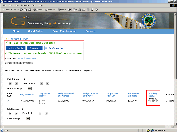The width and height of the screenshot is (177, 132).
Task: Open the Grant Maintenance navigation item
Action: click(64, 31)
